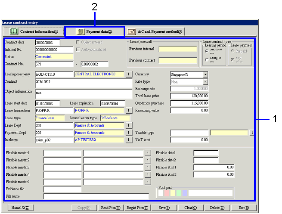Click the Copy(F) button

[x=84, y=208]
